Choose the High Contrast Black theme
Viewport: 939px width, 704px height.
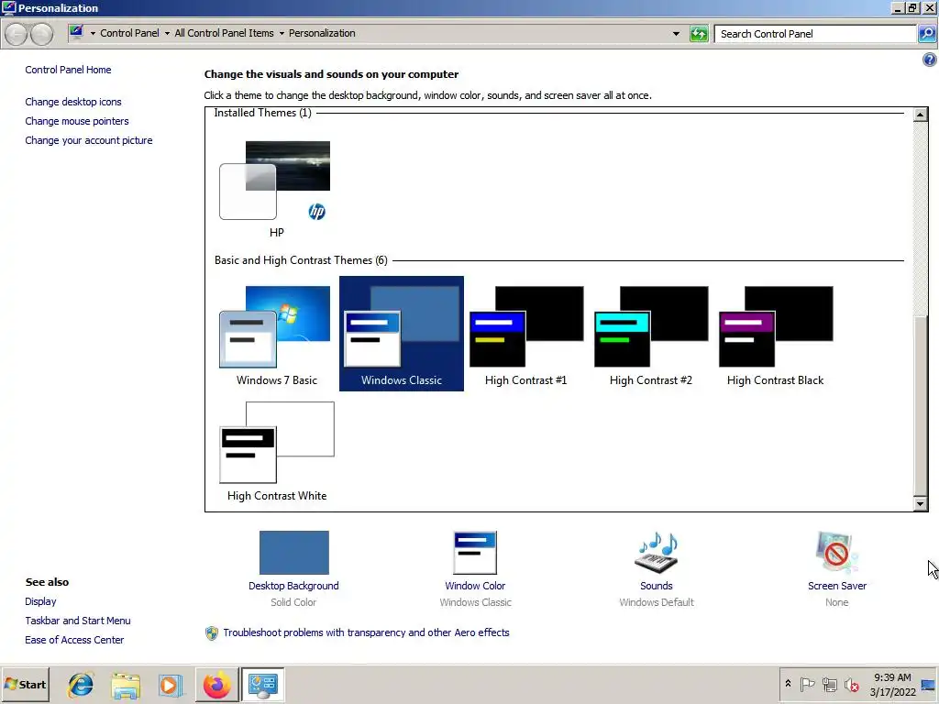click(x=775, y=334)
